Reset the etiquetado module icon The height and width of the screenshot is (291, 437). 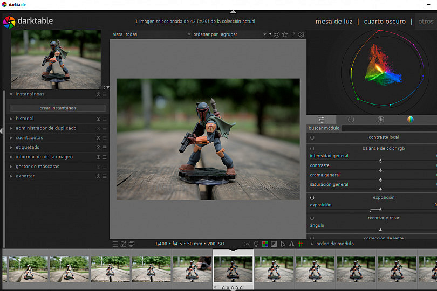coord(98,148)
